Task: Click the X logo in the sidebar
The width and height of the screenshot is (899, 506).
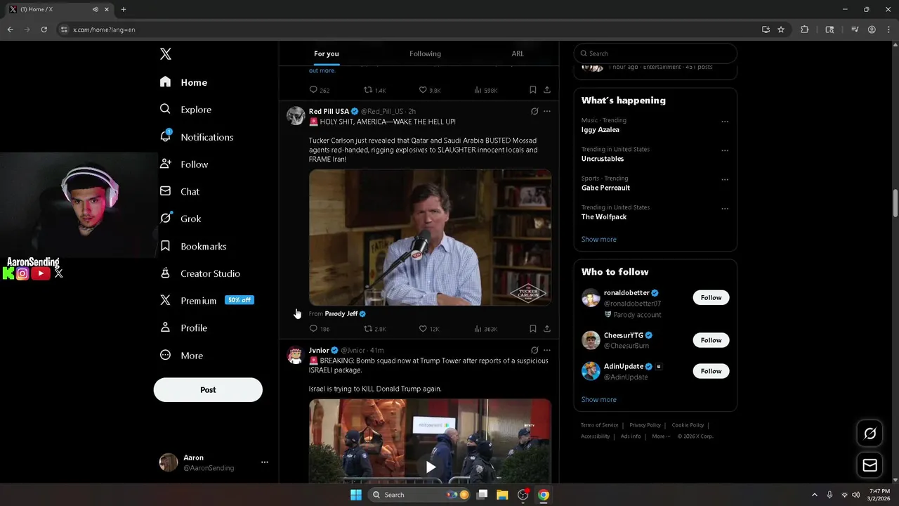Action: click(x=165, y=54)
